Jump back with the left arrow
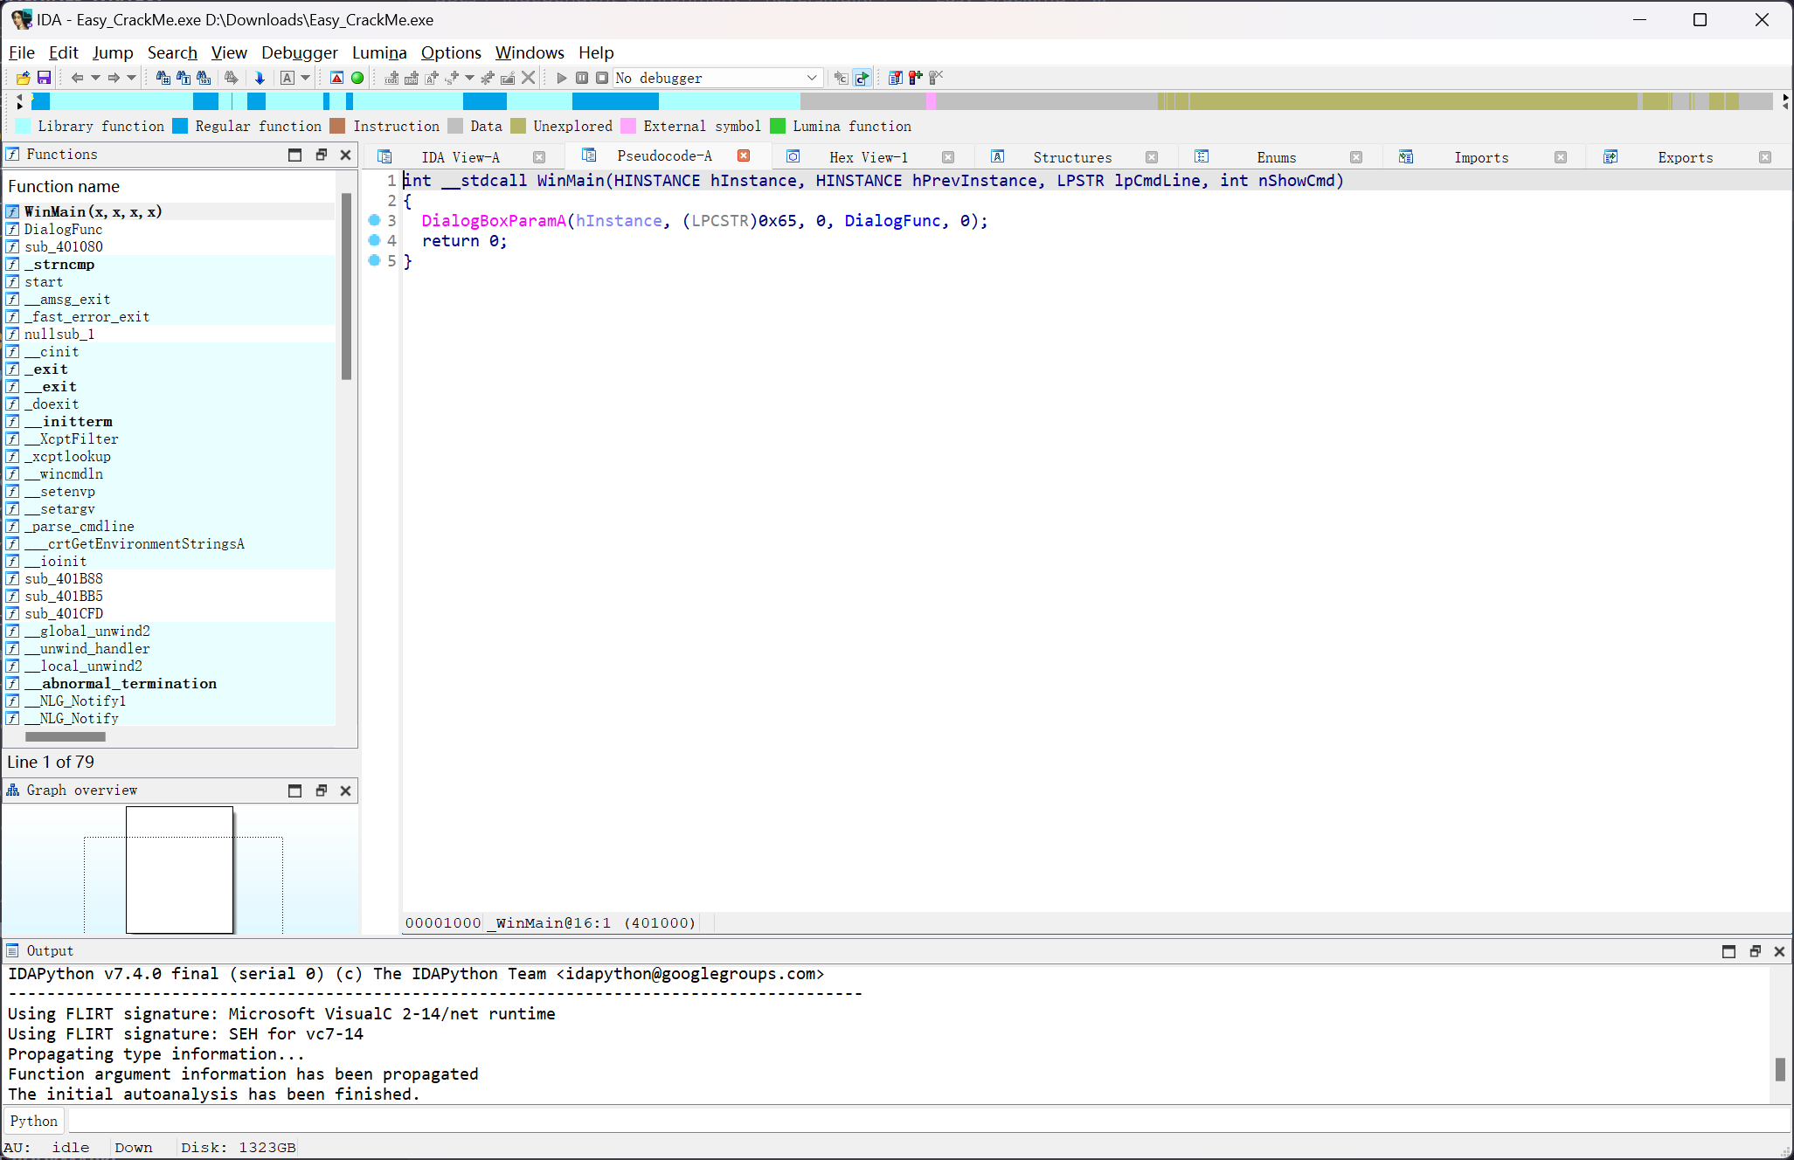1794x1160 pixels. 77,78
